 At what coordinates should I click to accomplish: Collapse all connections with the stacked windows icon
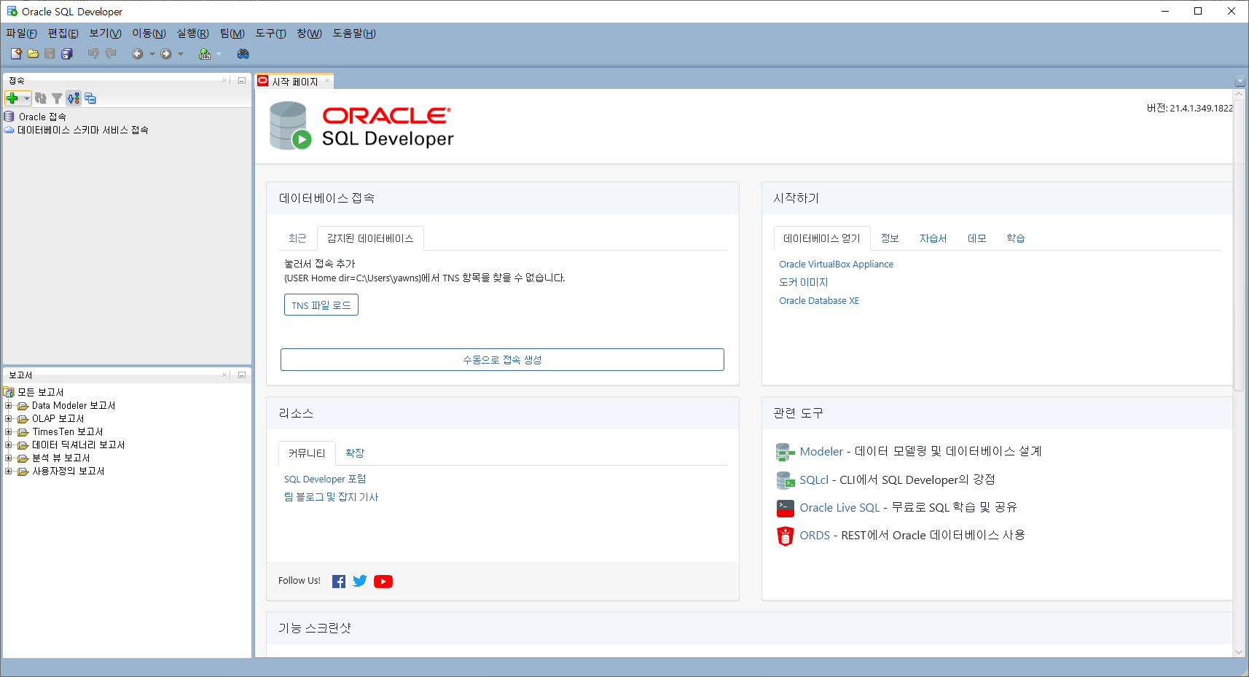pos(90,98)
